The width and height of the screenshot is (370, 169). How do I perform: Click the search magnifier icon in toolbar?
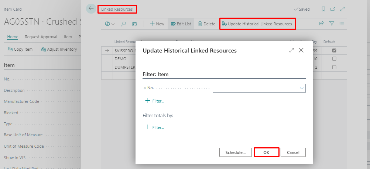124,24
